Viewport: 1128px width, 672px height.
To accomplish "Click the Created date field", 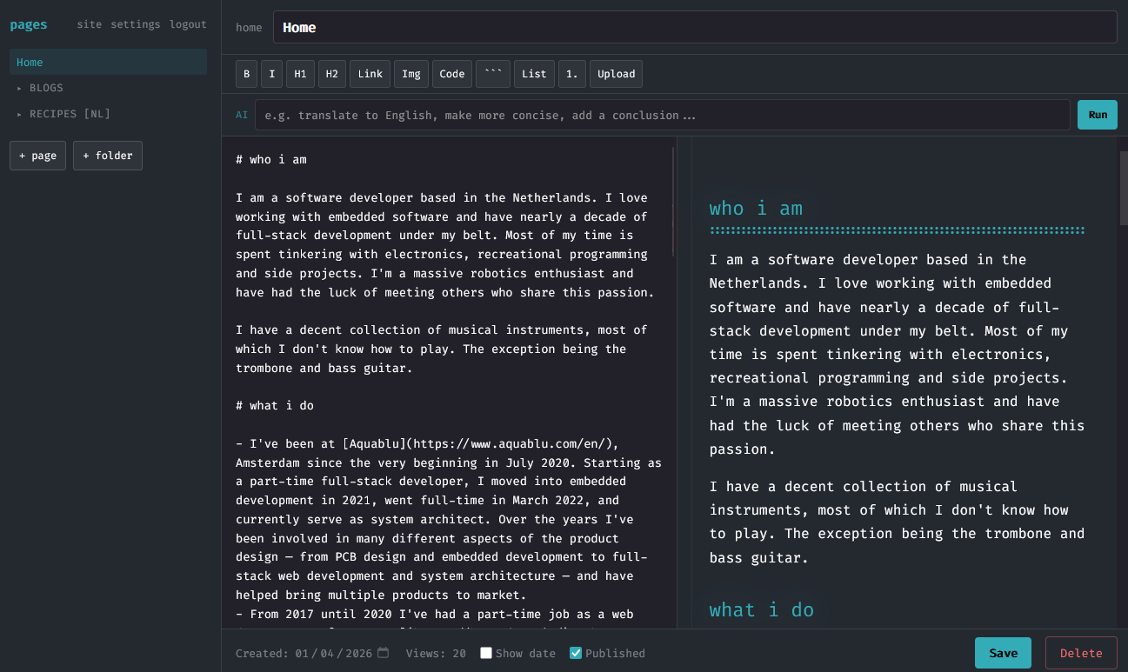I will (342, 653).
